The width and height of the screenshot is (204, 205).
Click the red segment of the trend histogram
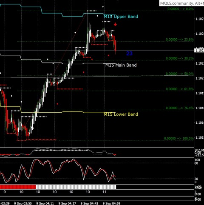click(18, 187)
